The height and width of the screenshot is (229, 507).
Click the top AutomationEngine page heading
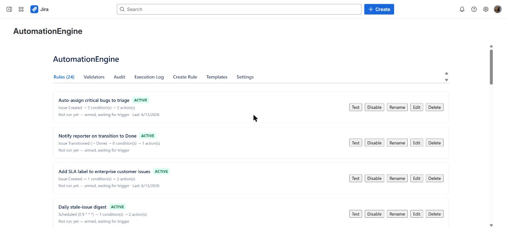[48, 31]
